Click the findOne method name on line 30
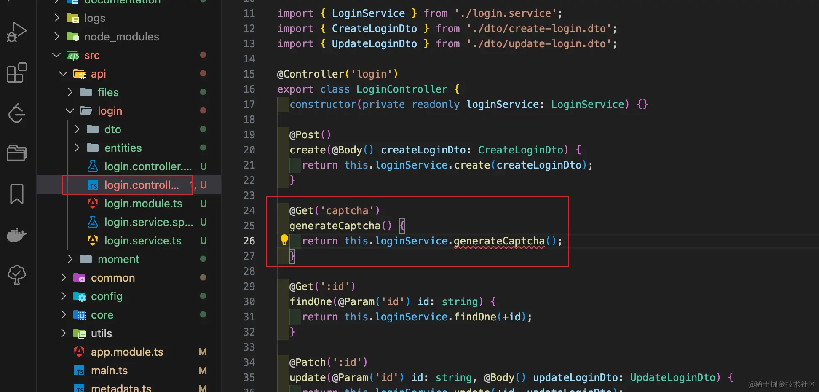Screen dimensions: 819x392 click(310, 302)
